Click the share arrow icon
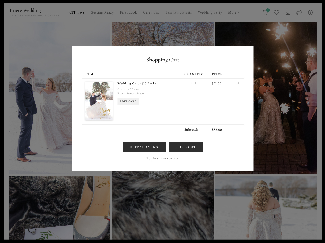The width and height of the screenshot is (325, 243). [299, 13]
